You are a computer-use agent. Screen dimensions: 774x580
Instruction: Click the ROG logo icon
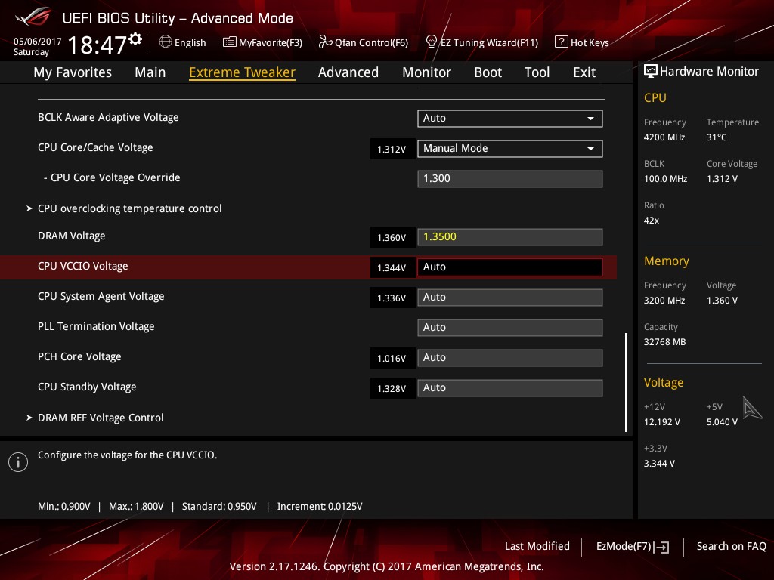pos(33,17)
